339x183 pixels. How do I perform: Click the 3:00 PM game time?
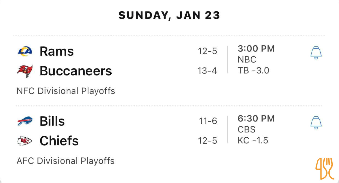pos(256,49)
